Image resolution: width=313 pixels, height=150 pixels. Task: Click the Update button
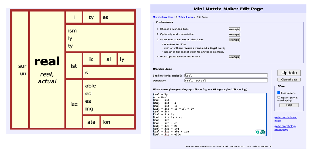289,73
